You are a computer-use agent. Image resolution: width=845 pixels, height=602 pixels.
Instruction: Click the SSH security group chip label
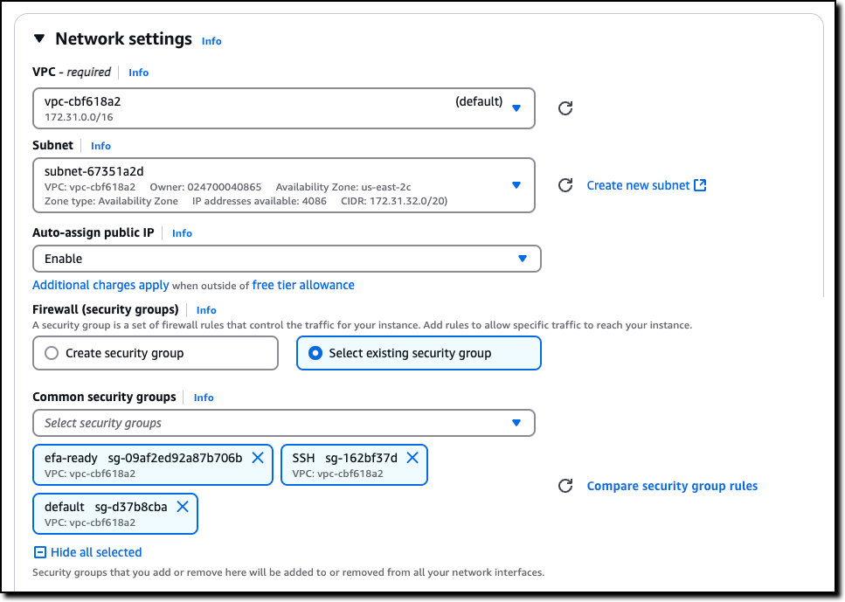(x=345, y=458)
